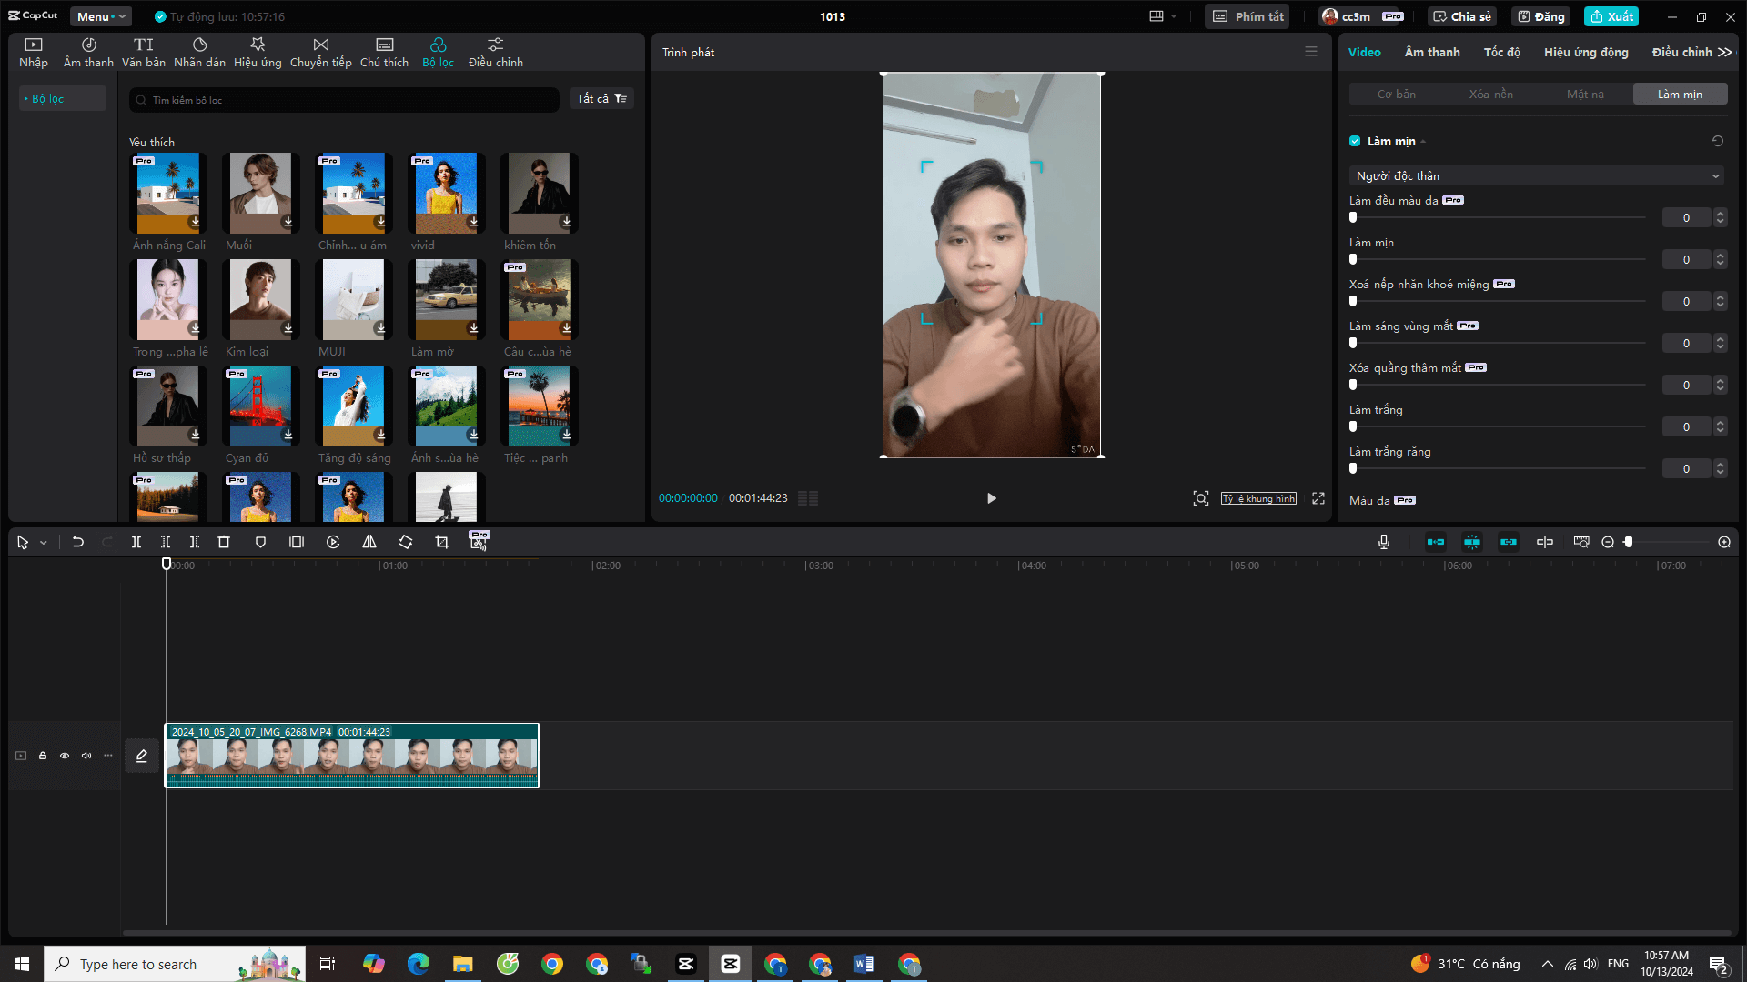Select the vivid filter thumbnail
Viewport: 1747px width, 982px height.
445,193
